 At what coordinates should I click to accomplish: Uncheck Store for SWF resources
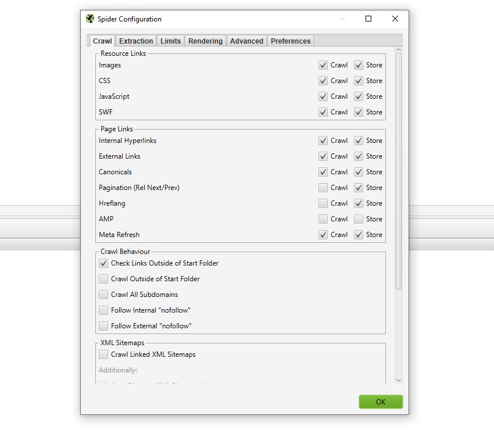point(359,112)
